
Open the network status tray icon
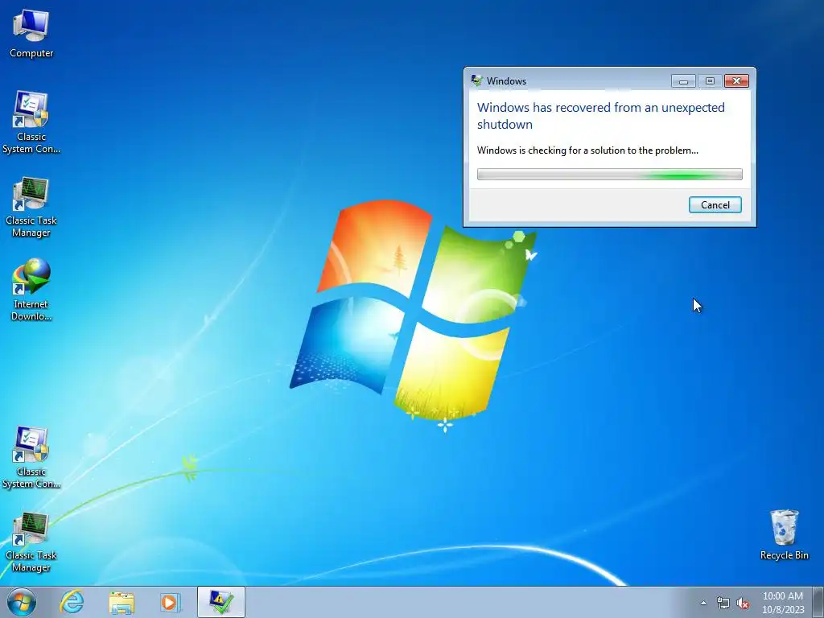[x=723, y=603]
